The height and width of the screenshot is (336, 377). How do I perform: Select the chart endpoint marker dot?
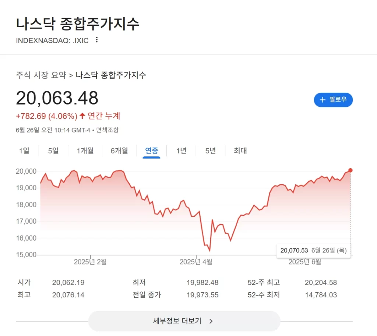350,170
